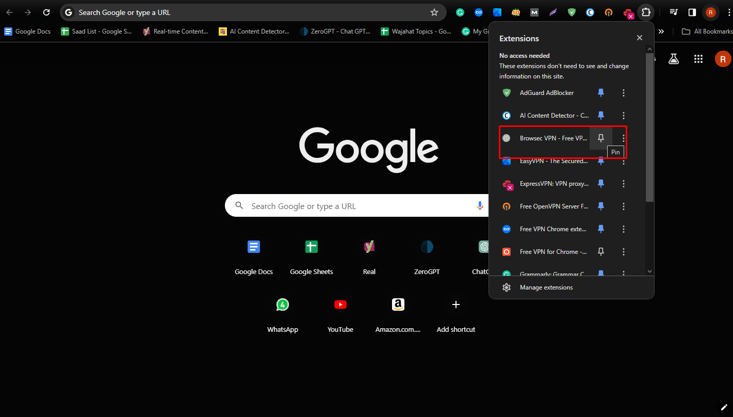Click Manage extensions
This screenshot has width=733, height=417.
point(572,287)
